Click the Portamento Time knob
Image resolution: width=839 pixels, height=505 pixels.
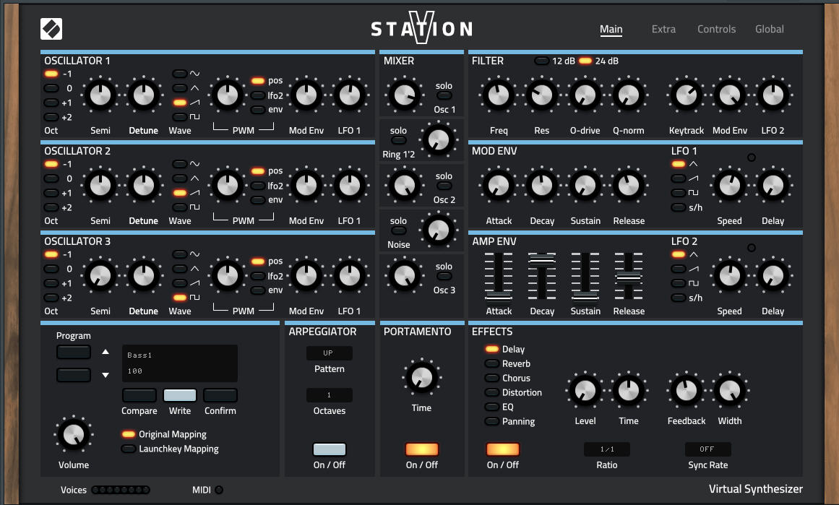[x=421, y=377]
